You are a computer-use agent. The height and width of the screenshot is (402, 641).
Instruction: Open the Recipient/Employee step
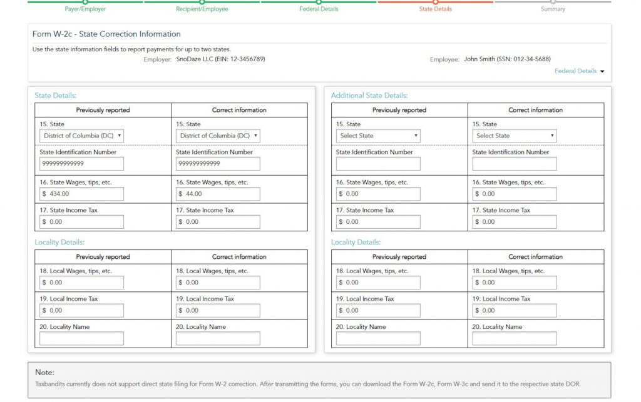point(202,9)
